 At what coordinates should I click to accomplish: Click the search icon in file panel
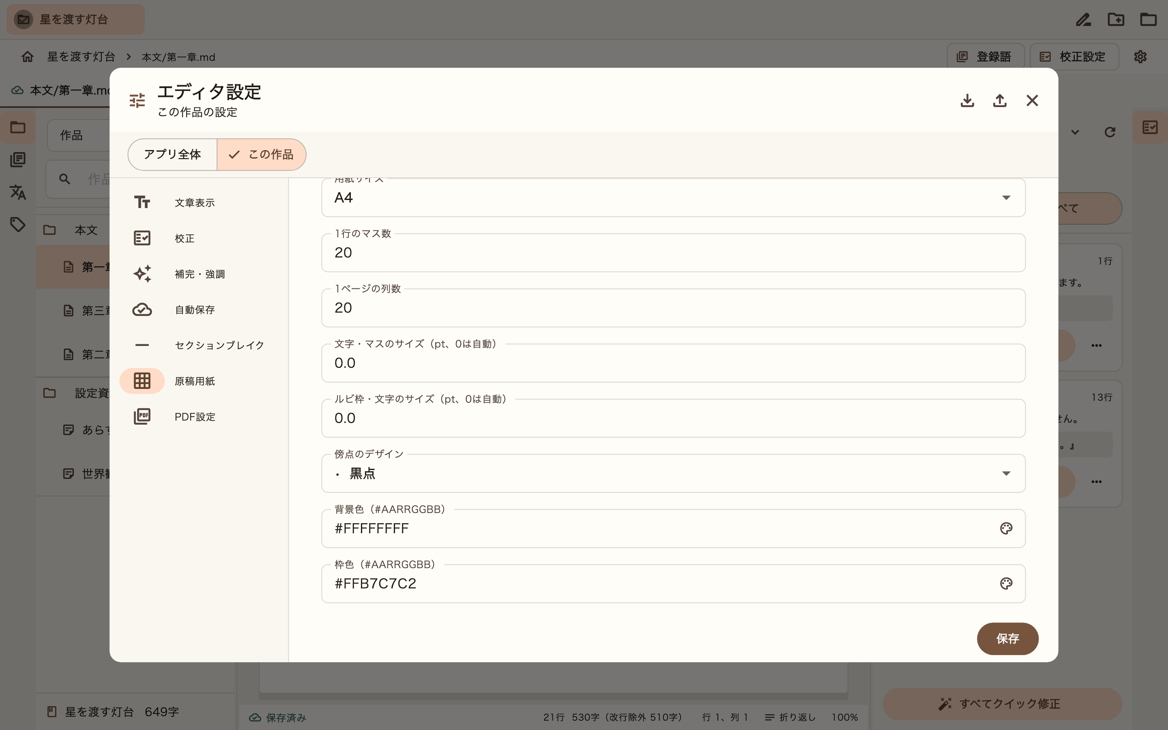[64, 179]
